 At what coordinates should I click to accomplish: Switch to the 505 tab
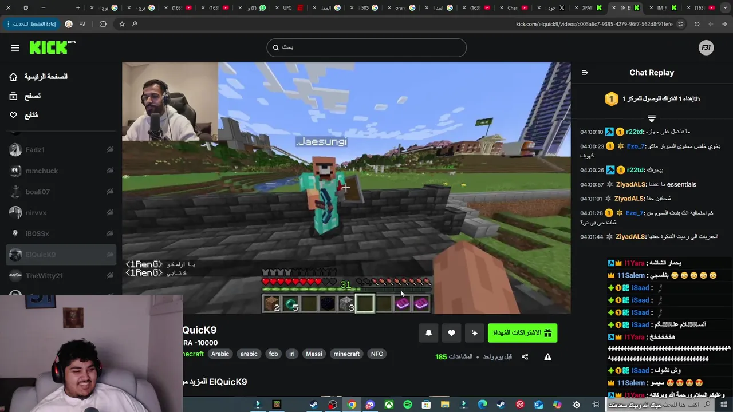(366, 7)
